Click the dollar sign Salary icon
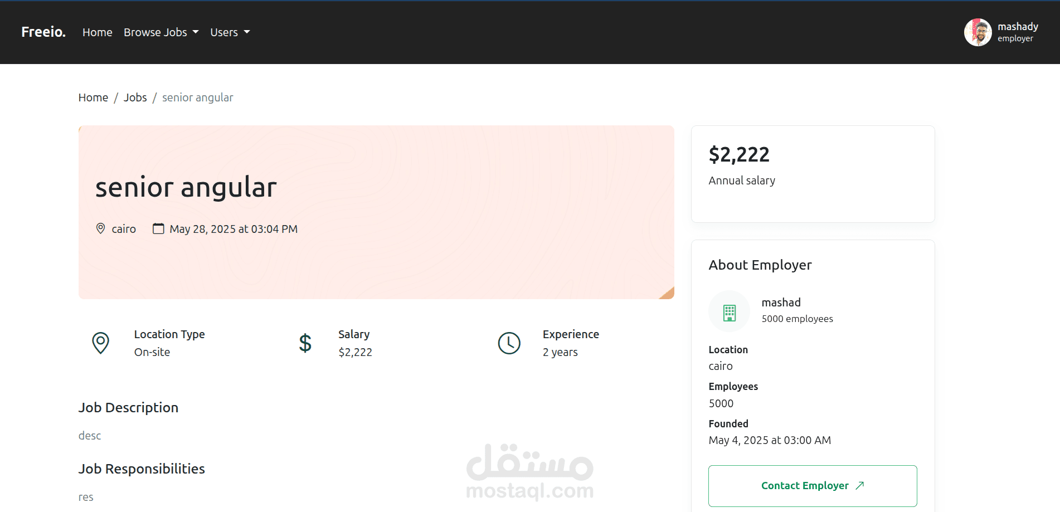The image size is (1060, 512). [x=305, y=343]
